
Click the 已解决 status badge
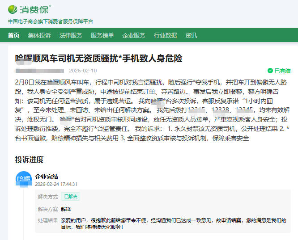[70, 196]
